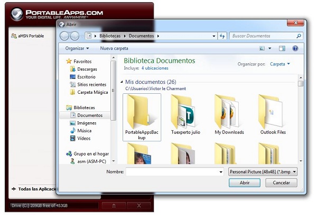
Task: Click the X button in PortableApps bottom bar
Action: point(139,206)
